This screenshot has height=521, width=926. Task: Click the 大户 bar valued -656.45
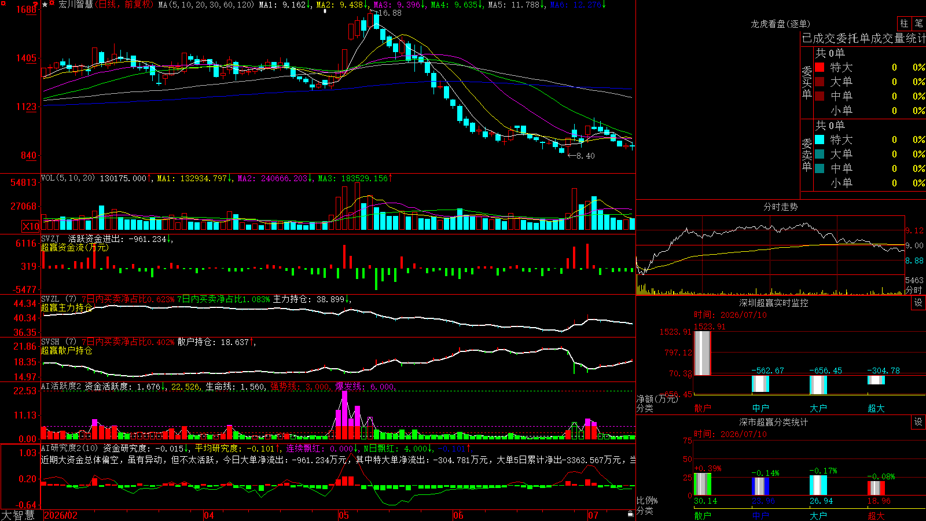(818, 384)
